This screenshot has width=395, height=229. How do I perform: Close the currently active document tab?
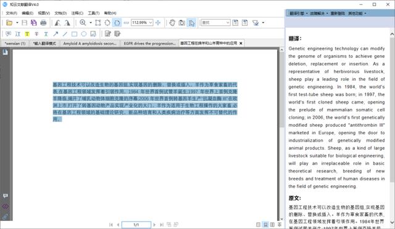[x=241, y=43]
